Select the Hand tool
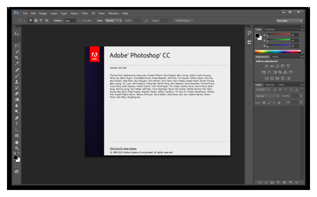 (17, 142)
